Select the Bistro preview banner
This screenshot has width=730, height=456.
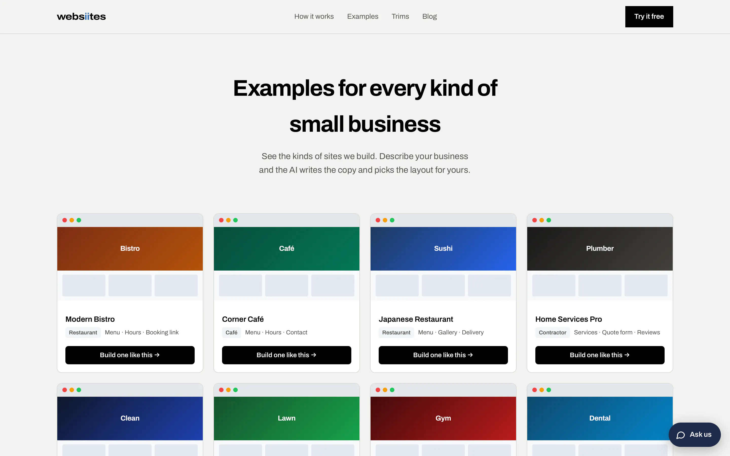pos(130,249)
